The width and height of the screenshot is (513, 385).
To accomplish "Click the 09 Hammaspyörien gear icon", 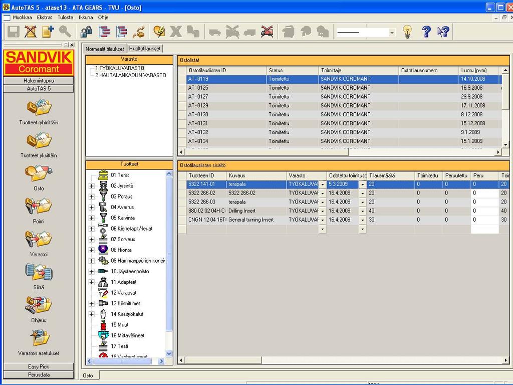I will pyautogui.click(x=103, y=261).
